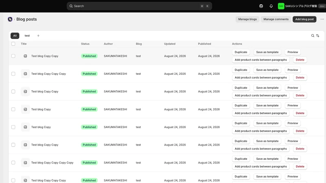Click the Blog posts page heading
This screenshot has width=326, height=183.
[x=26, y=19]
